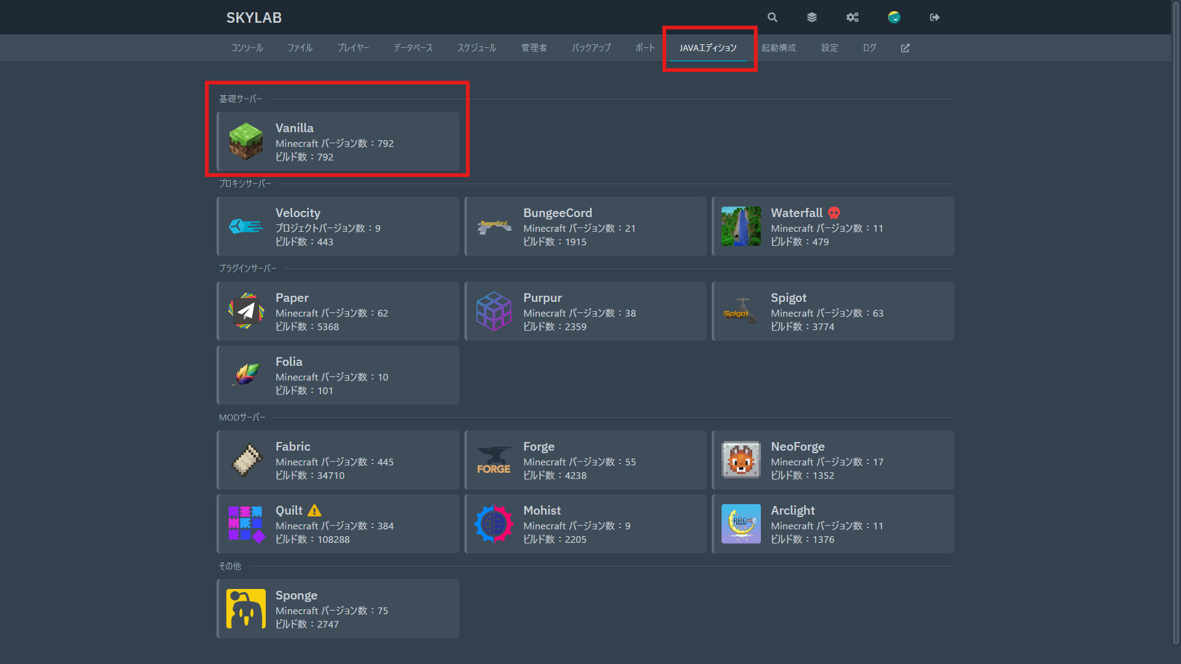Image resolution: width=1181 pixels, height=664 pixels.
Task: Open the layers stack icon
Action: tap(812, 17)
